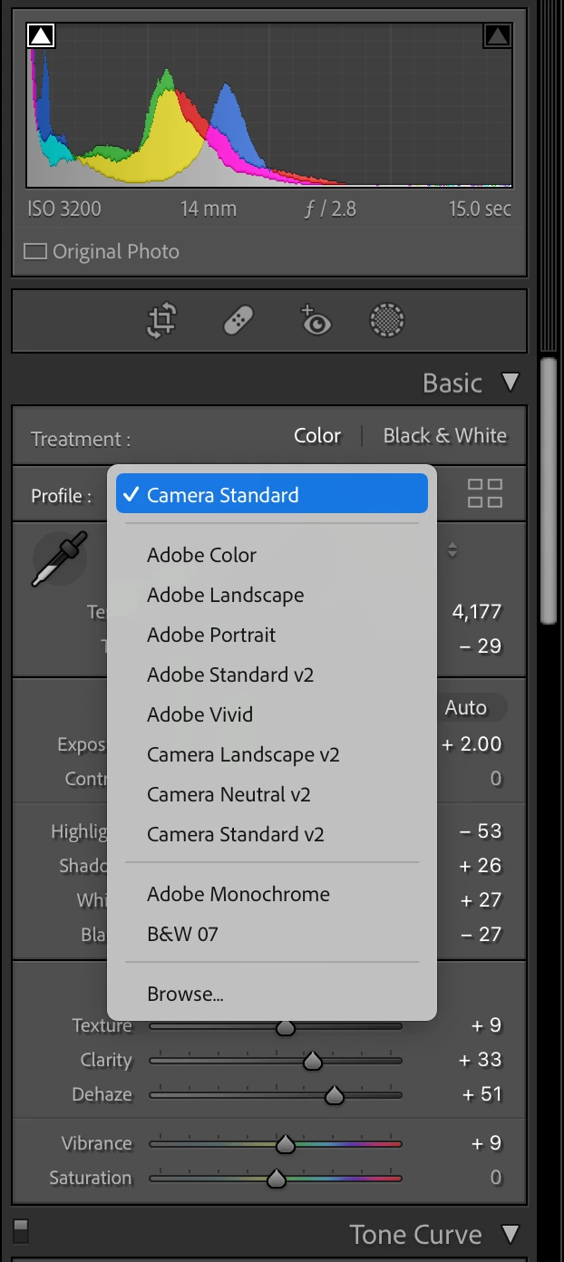The image size is (564, 1262).
Task: Open the Masking tool circle icon
Action: click(387, 321)
